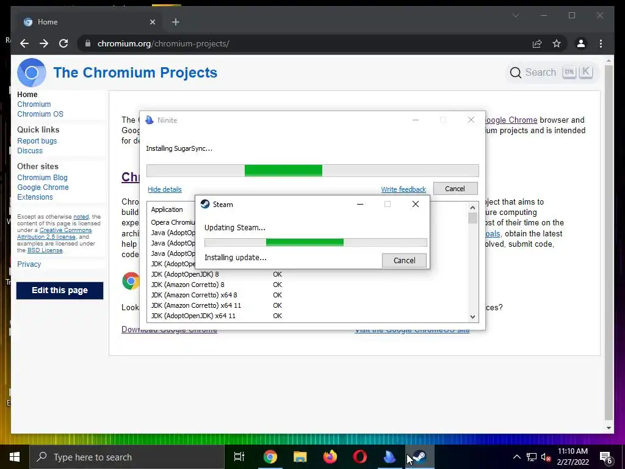Cancel the Ninite installation
This screenshot has width=625, height=469.
pyautogui.click(x=455, y=189)
